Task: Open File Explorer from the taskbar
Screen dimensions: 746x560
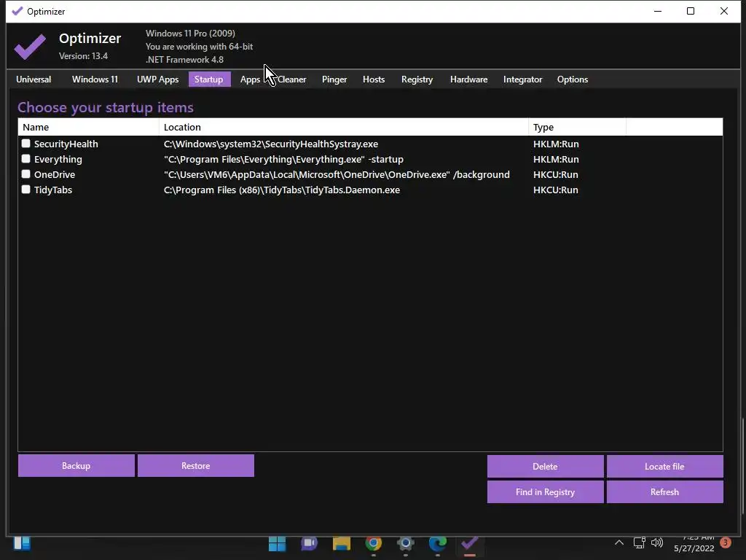Action: pyautogui.click(x=341, y=543)
